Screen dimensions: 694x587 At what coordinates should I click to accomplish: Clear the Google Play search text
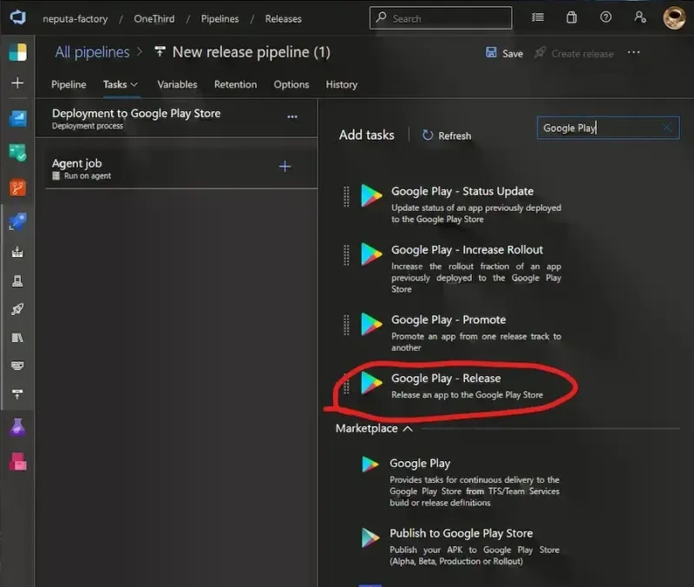667,128
